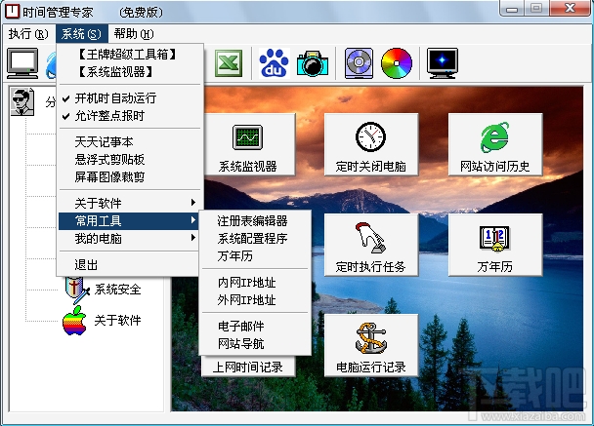
Task: Open the CD drive toolbar icon
Action: pyautogui.click(x=359, y=63)
